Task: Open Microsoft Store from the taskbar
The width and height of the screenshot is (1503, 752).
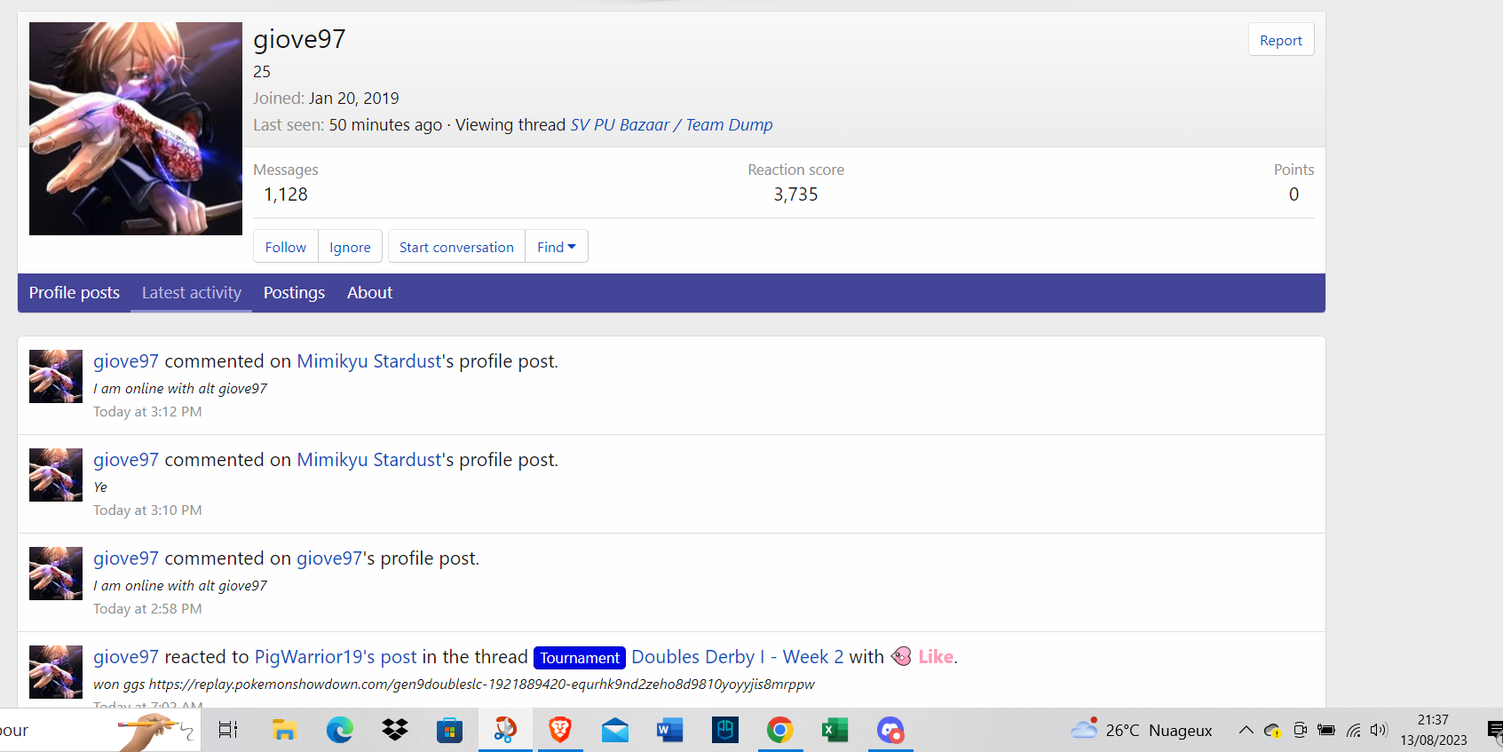Action: point(449,730)
